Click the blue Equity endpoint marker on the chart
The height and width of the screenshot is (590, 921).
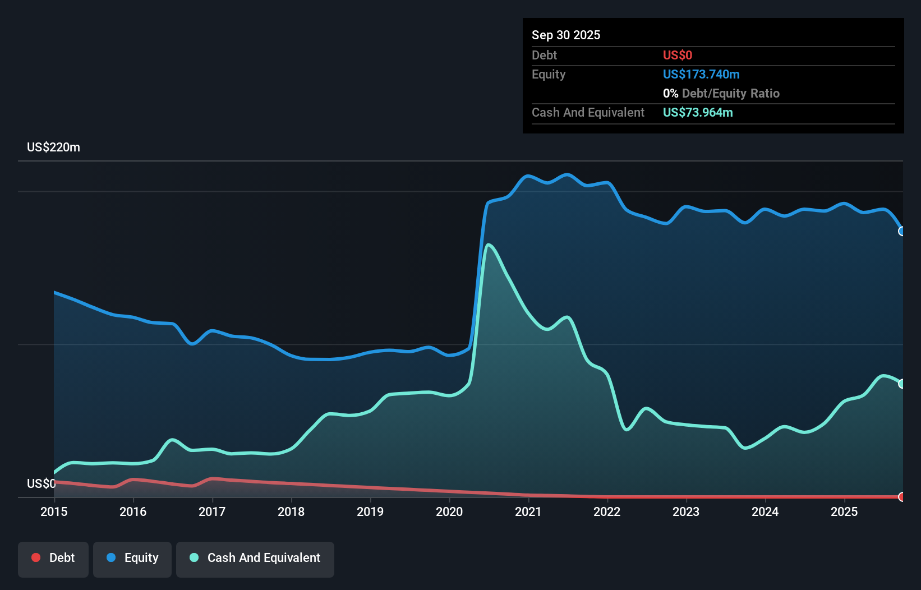902,231
